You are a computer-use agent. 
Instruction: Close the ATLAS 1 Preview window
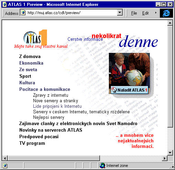[170, 4]
